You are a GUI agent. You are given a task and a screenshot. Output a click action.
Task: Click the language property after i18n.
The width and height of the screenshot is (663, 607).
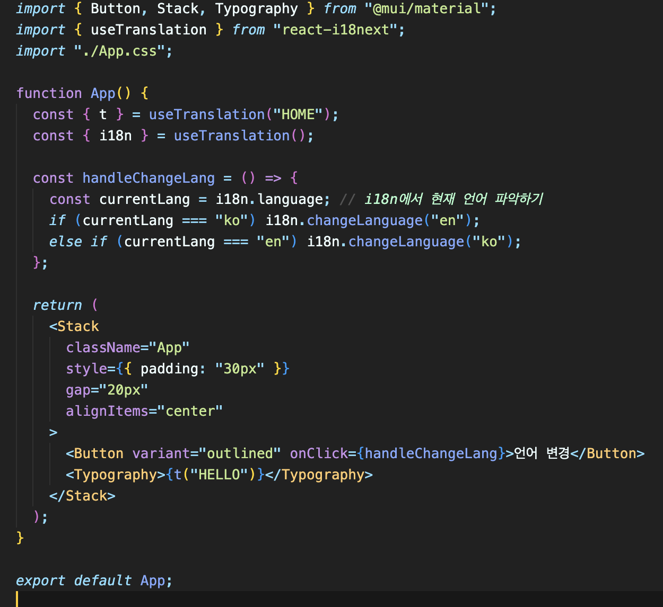pos(290,199)
